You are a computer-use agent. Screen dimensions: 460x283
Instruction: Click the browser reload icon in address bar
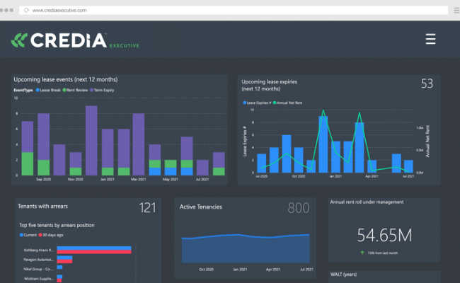pyautogui.click(x=26, y=11)
